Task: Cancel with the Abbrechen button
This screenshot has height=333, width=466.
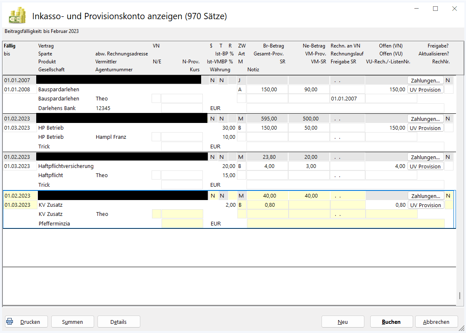Action: [x=436, y=322]
